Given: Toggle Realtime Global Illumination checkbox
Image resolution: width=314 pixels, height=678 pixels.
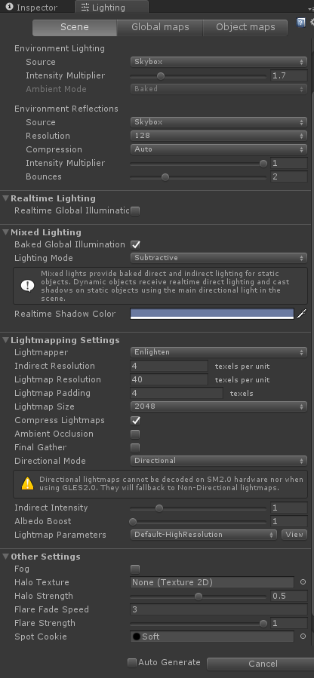Looking at the screenshot, I should tap(135, 211).
